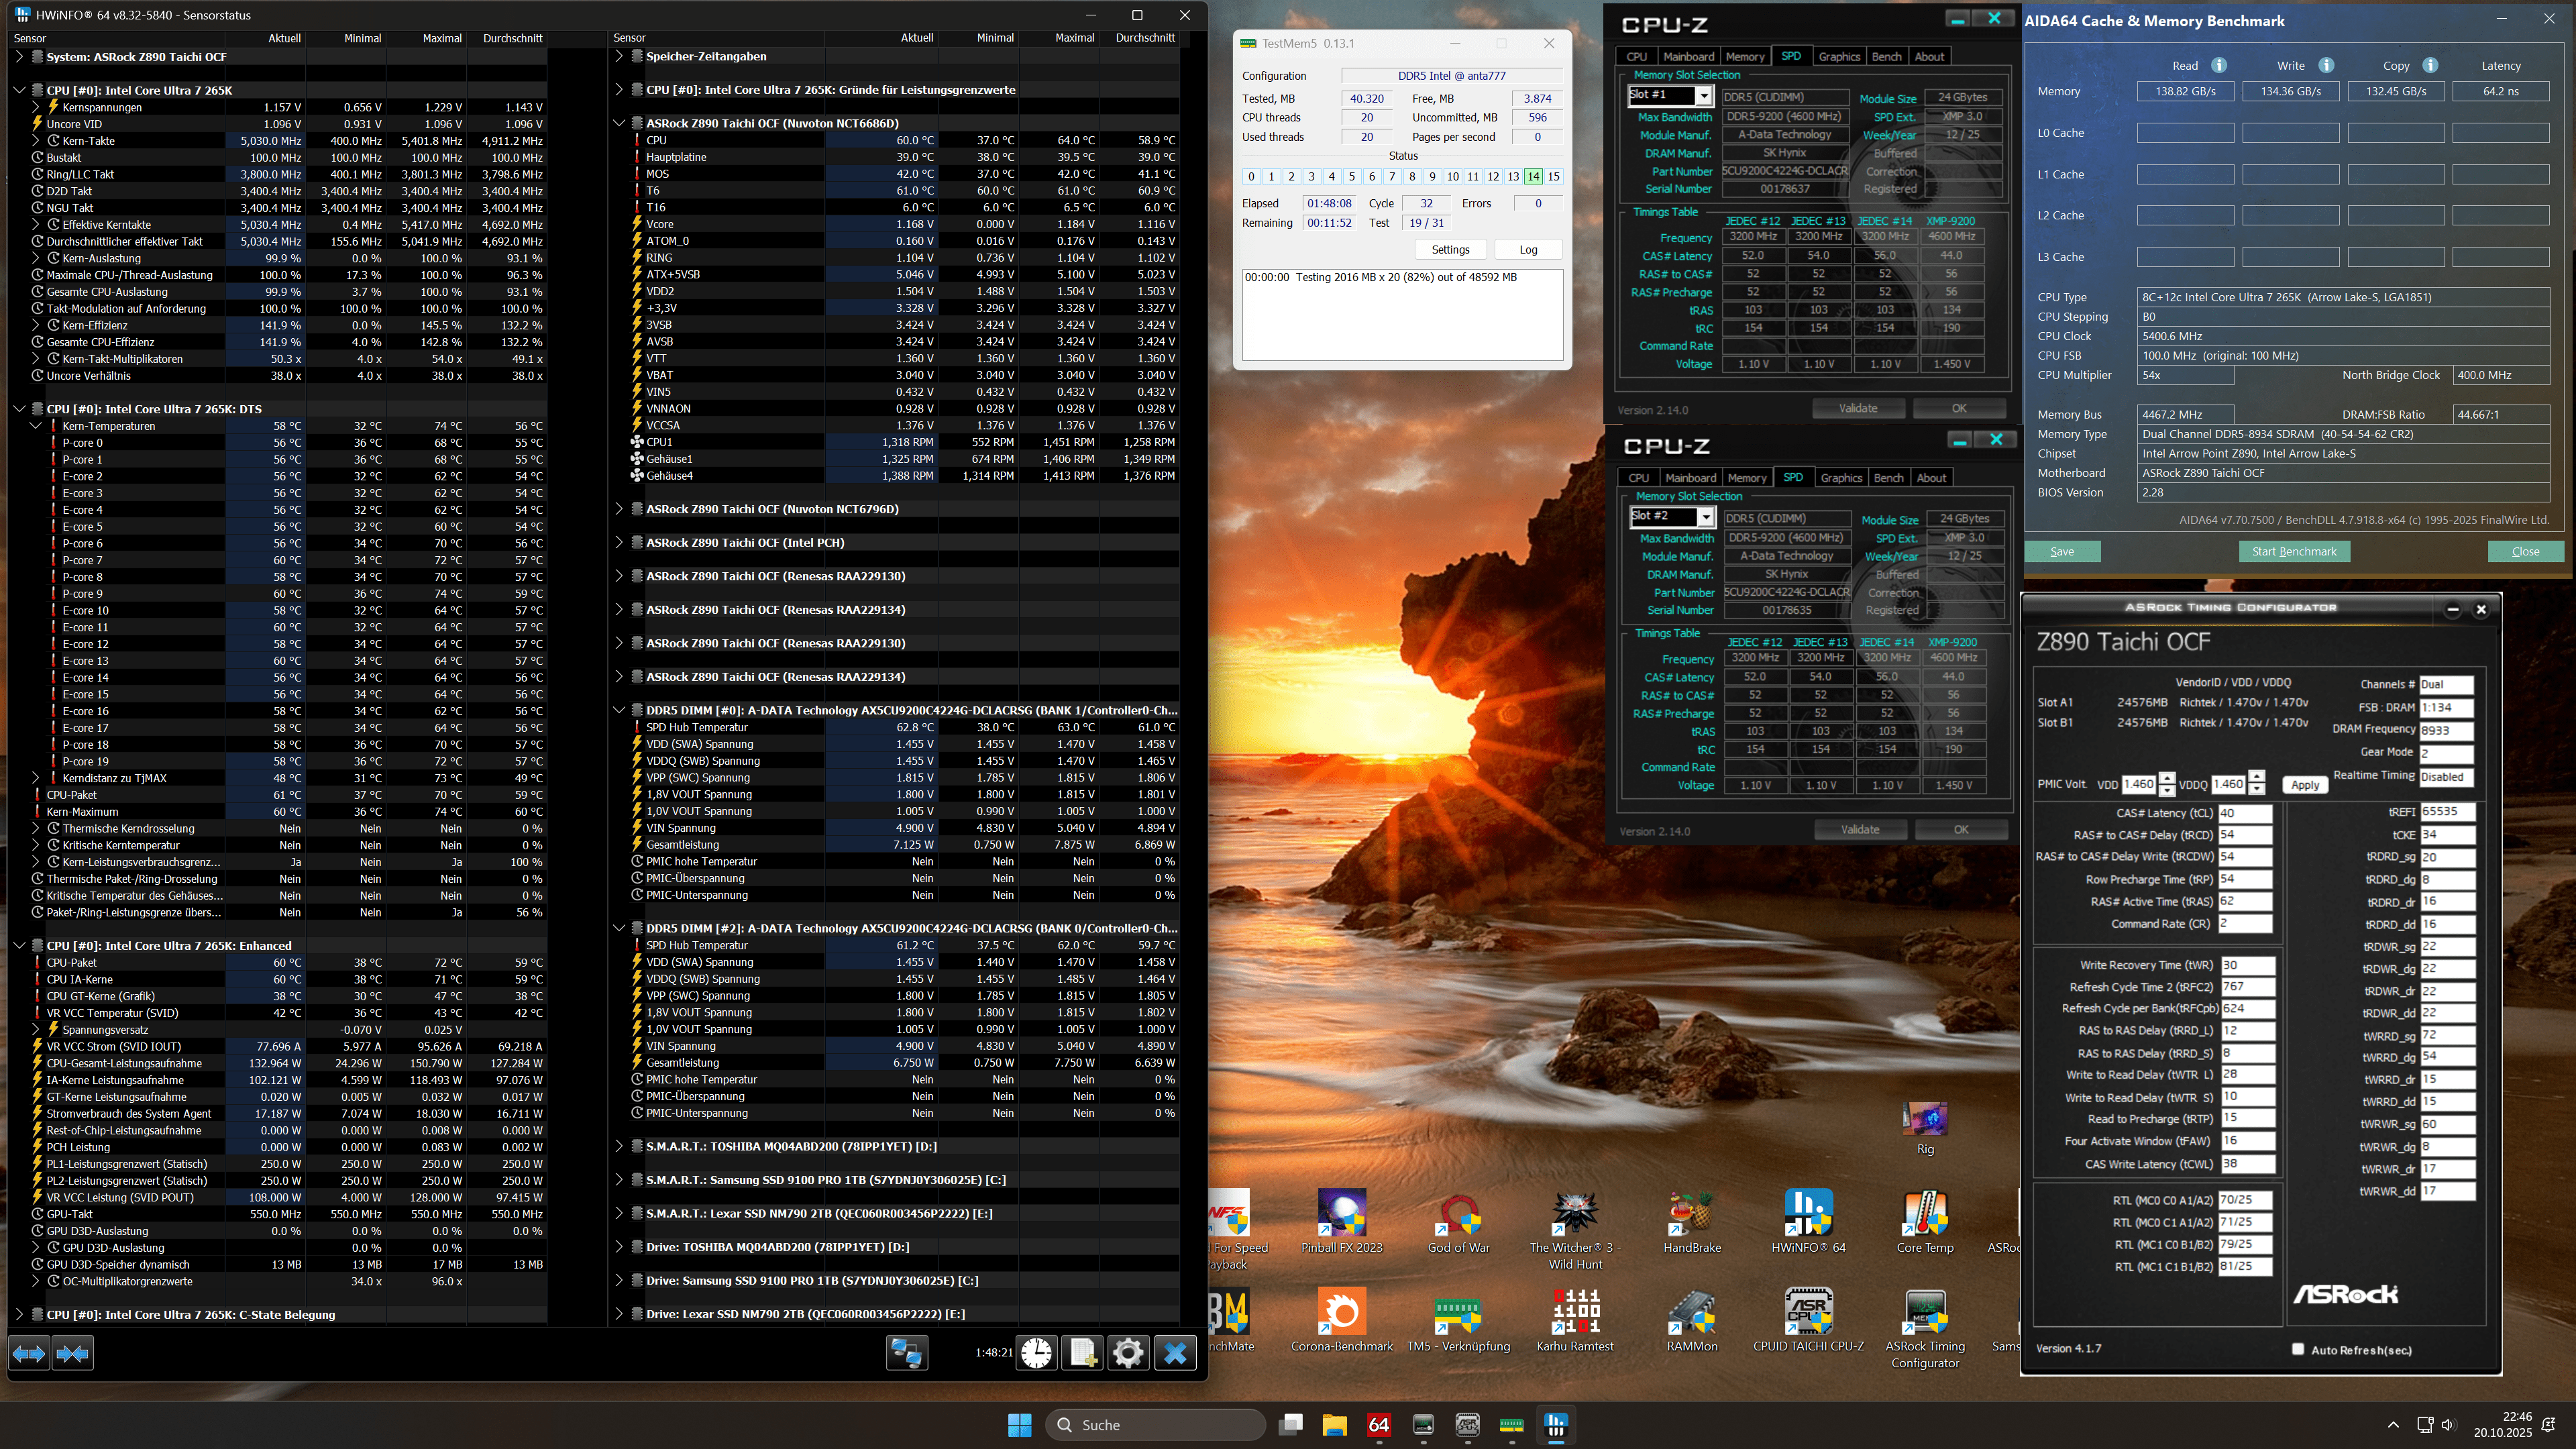The image size is (2576, 1449).
Task: Start logging with the log file icon
Action: [1082, 1353]
